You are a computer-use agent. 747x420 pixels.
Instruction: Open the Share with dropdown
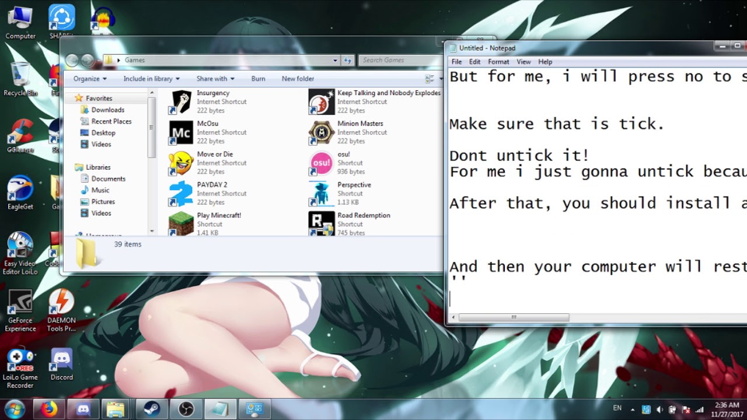tap(215, 79)
